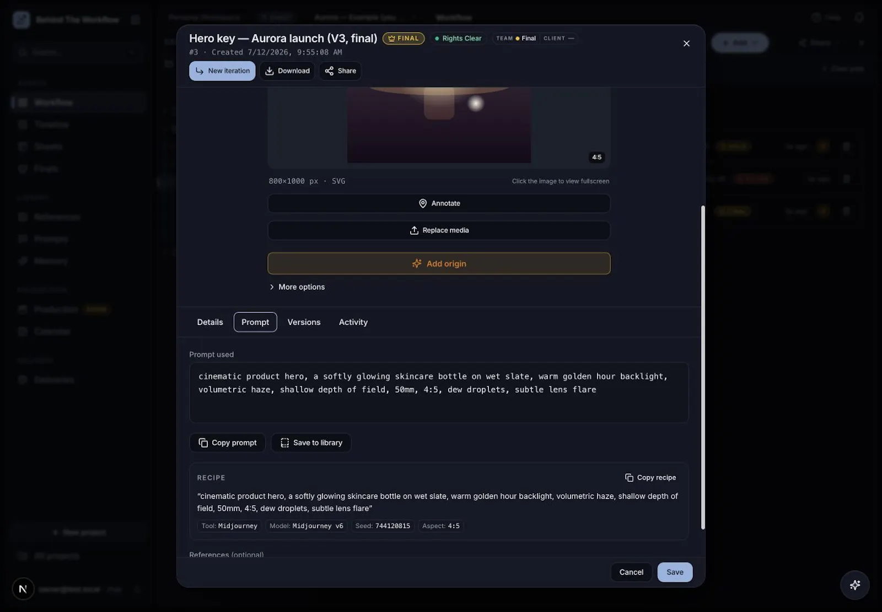
Task: Click the Add origin button
Action: coord(439,263)
